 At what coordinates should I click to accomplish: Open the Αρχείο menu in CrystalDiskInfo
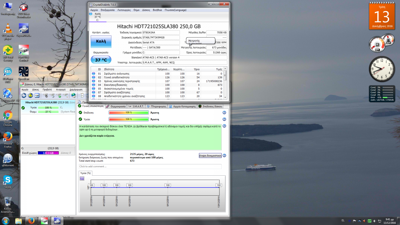(x=94, y=10)
